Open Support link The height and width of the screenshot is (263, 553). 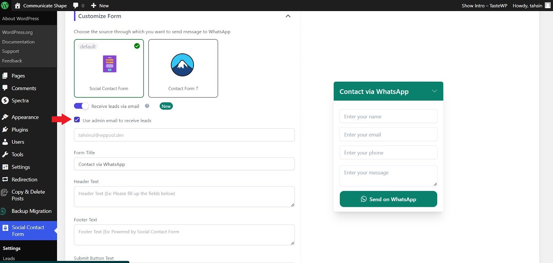(10, 51)
